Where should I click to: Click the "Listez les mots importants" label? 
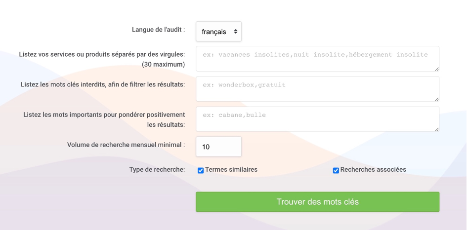click(x=104, y=115)
